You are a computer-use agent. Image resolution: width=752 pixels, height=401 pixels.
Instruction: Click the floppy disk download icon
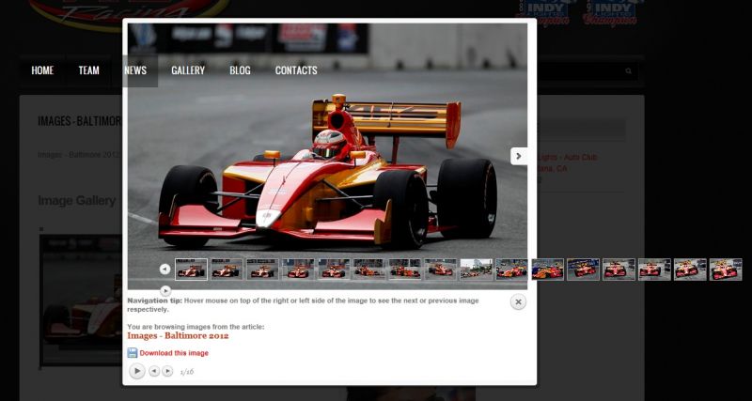(x=133, y=353)
